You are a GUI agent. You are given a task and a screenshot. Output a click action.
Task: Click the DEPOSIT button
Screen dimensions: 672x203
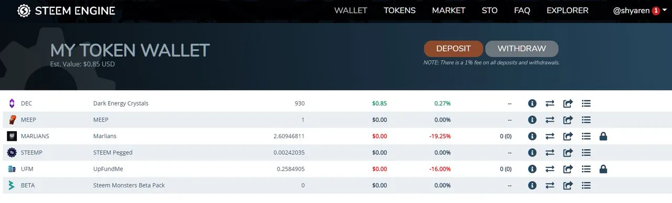point(454,49)
